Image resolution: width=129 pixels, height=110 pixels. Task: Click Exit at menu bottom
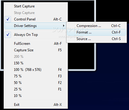[x=36, y=105]
